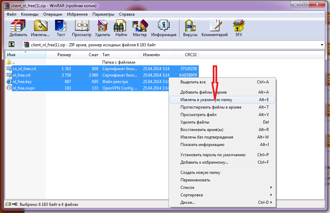This screenshot has width=330, height=213.
Task: Choose Добавить файлы в архив
Action: coord(222,92)
